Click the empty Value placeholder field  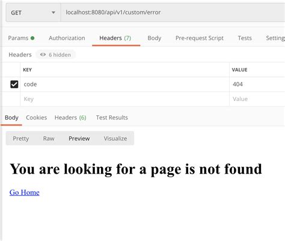257,99
